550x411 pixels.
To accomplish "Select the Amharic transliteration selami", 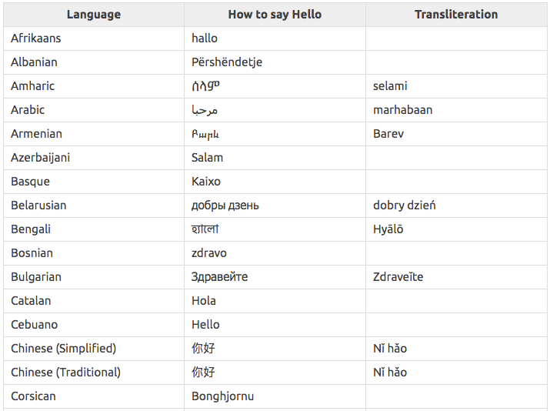I will 390,86.
